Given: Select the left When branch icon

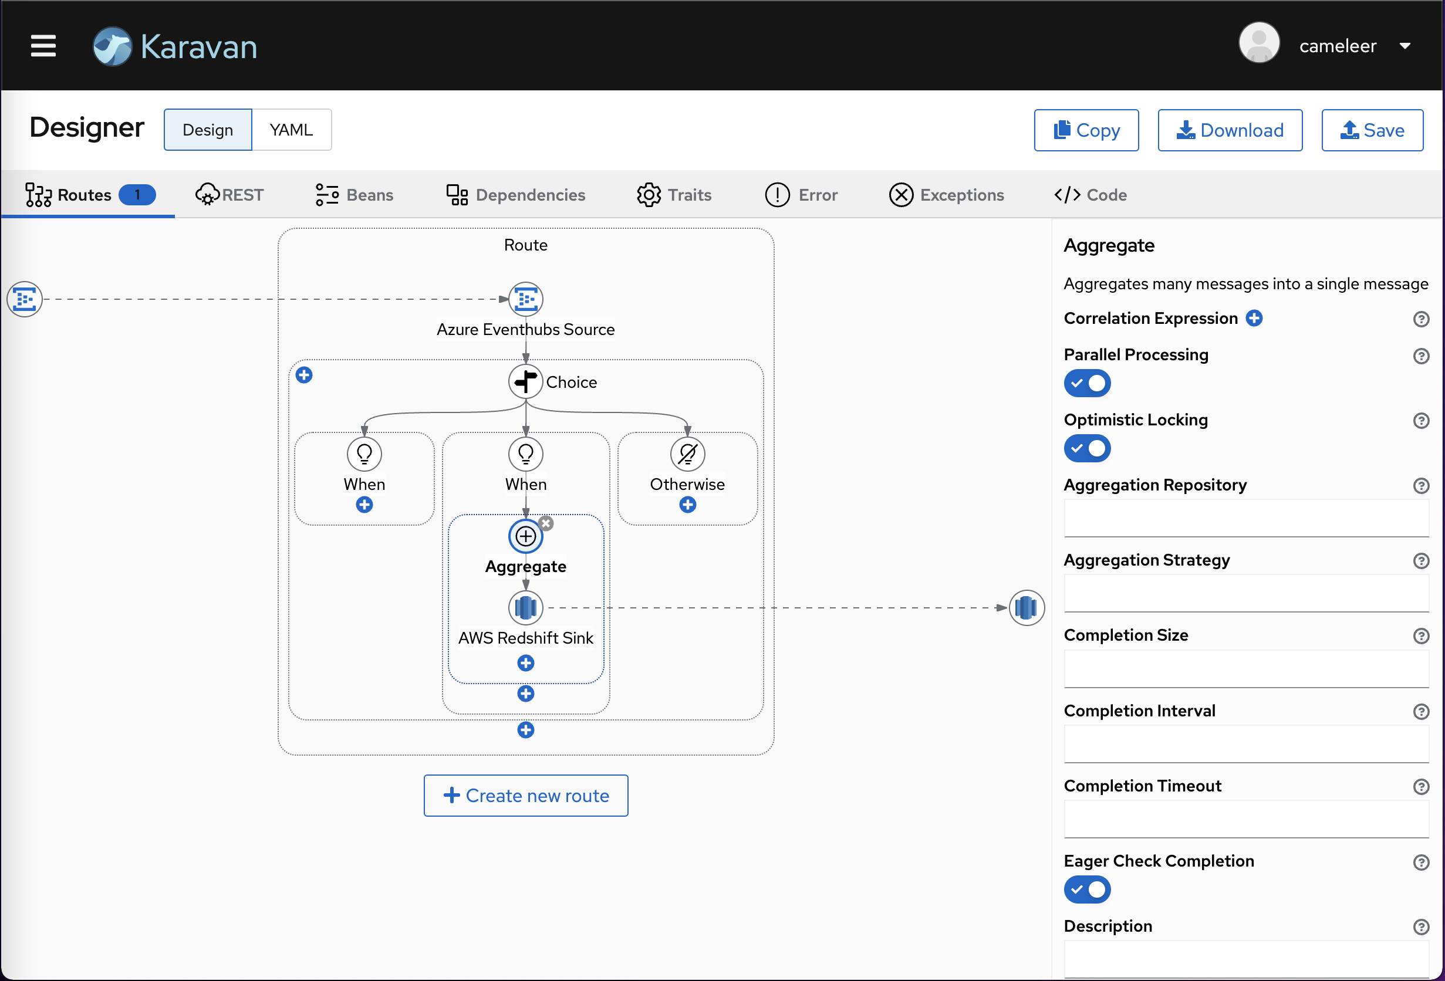Looking at the screenshot, I should [364, 454].
